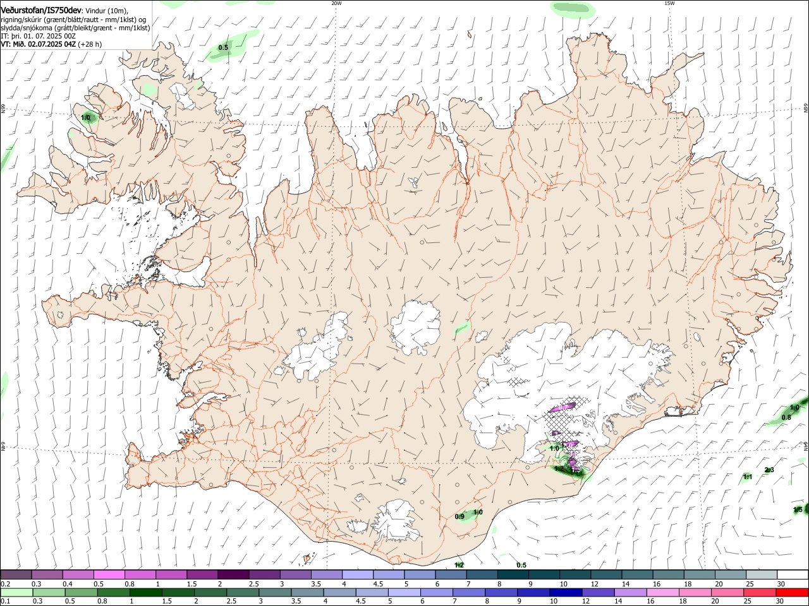Click the '1.2' rain value off south coast
The height and width of the screenshot is (606, 809).
point(459,565)
